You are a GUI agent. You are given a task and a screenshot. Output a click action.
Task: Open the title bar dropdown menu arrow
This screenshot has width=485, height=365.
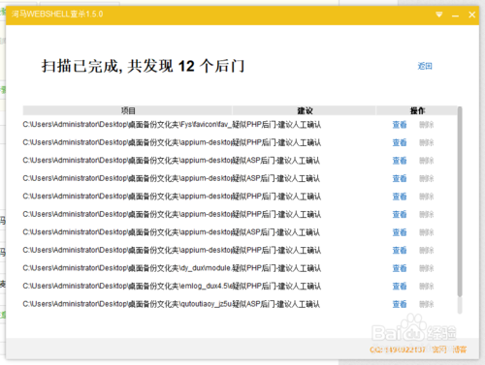coord(438,15)
